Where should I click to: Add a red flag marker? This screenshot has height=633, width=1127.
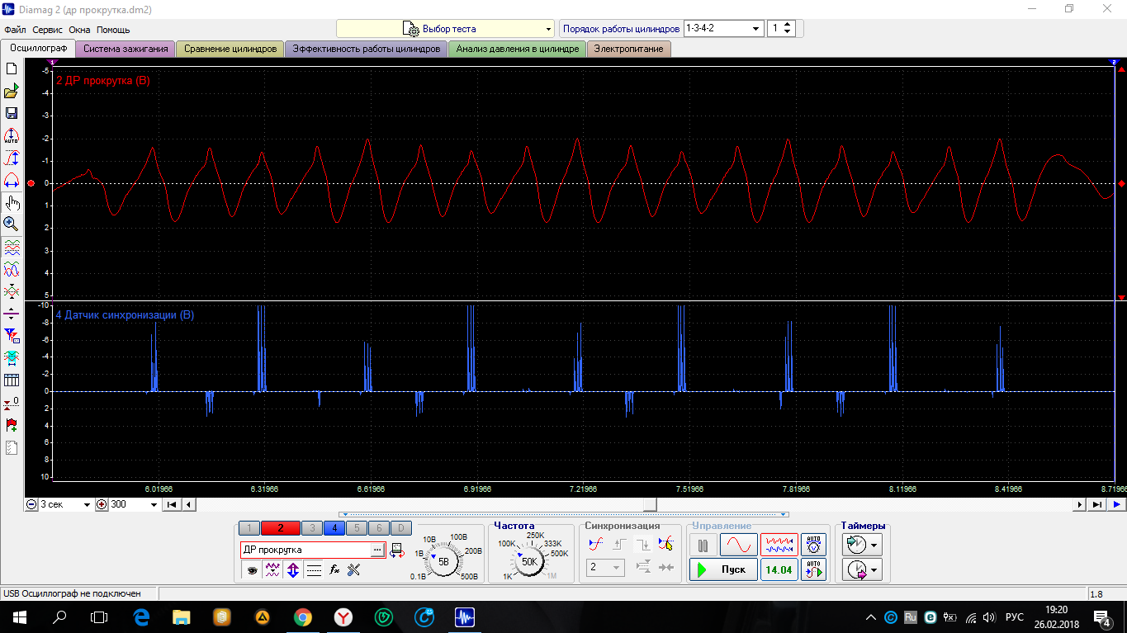click(x=12, y=425)
